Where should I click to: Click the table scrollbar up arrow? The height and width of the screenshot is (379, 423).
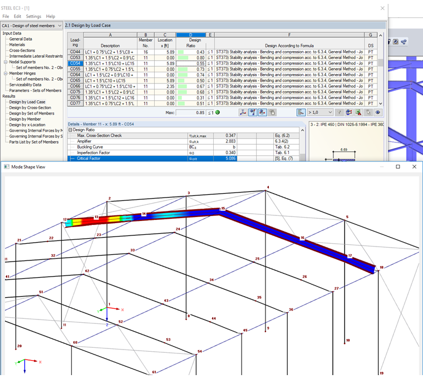tap(380, 35)
